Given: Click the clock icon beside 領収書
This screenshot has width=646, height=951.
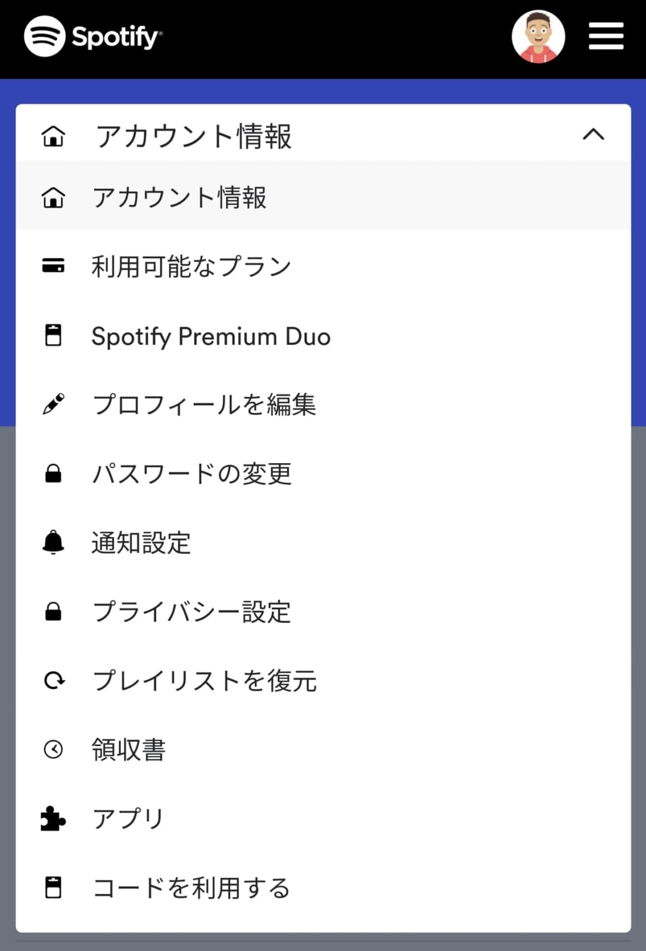Looking at the screenshot, I should click(x=53, y=749).
